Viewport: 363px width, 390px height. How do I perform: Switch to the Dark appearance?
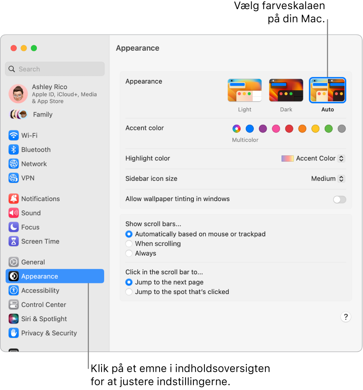pyautogui.click(x=286, y=90)
